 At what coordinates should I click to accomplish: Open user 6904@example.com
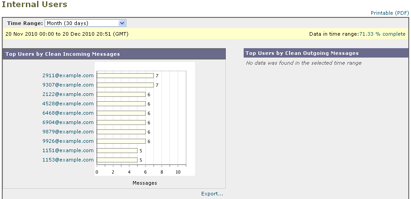coord(68,122)
